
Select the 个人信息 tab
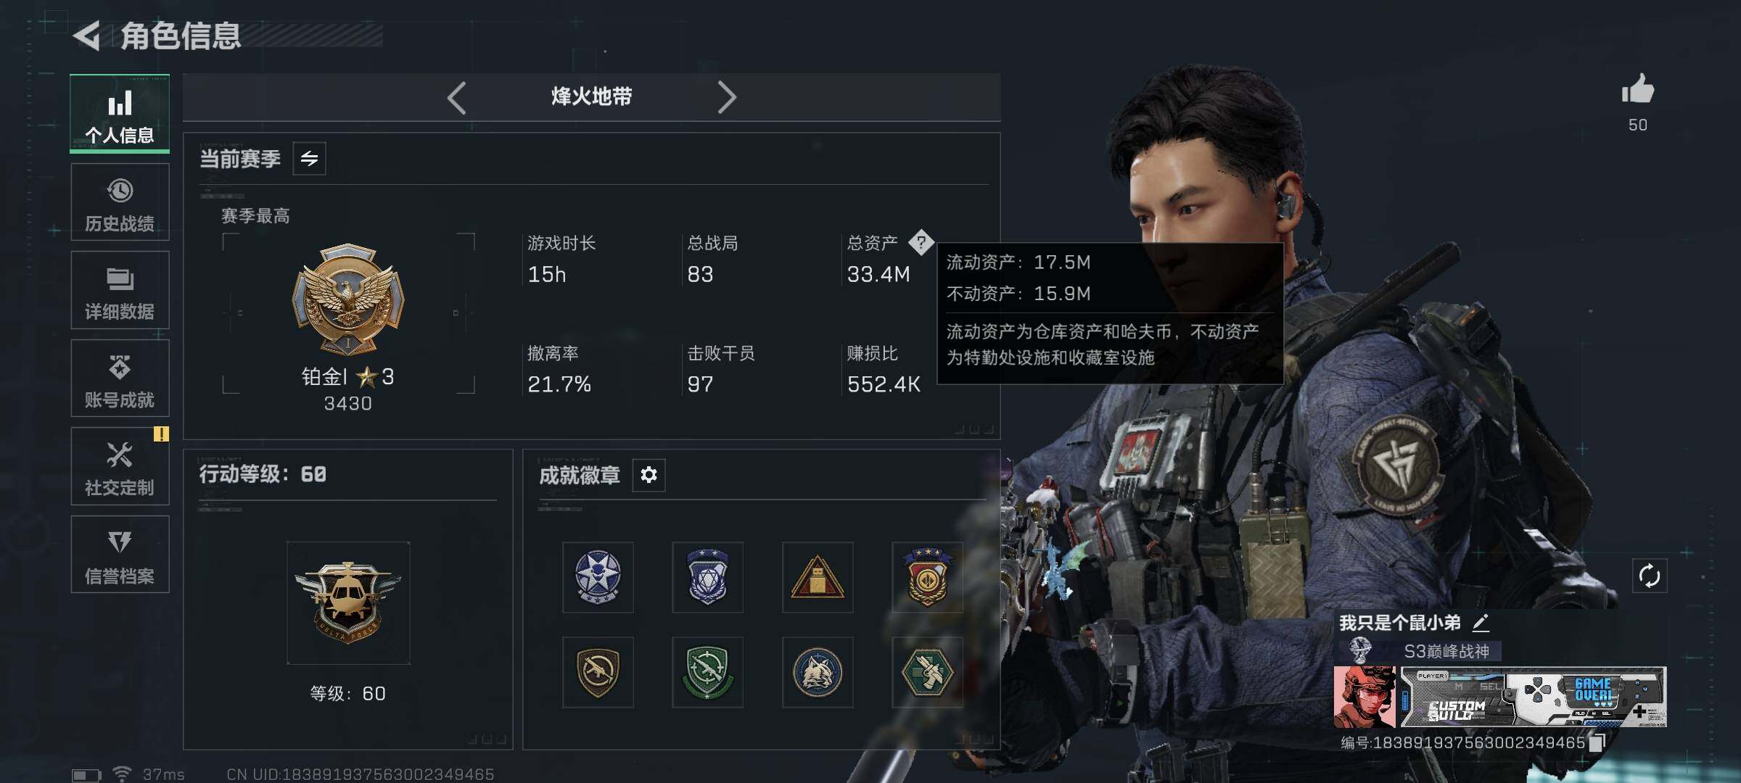(120, 114)
